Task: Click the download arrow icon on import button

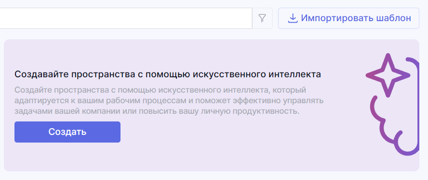Action: [293, 18]
